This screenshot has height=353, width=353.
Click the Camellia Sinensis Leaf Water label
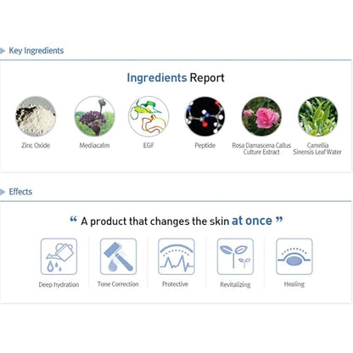pos(317,148)
